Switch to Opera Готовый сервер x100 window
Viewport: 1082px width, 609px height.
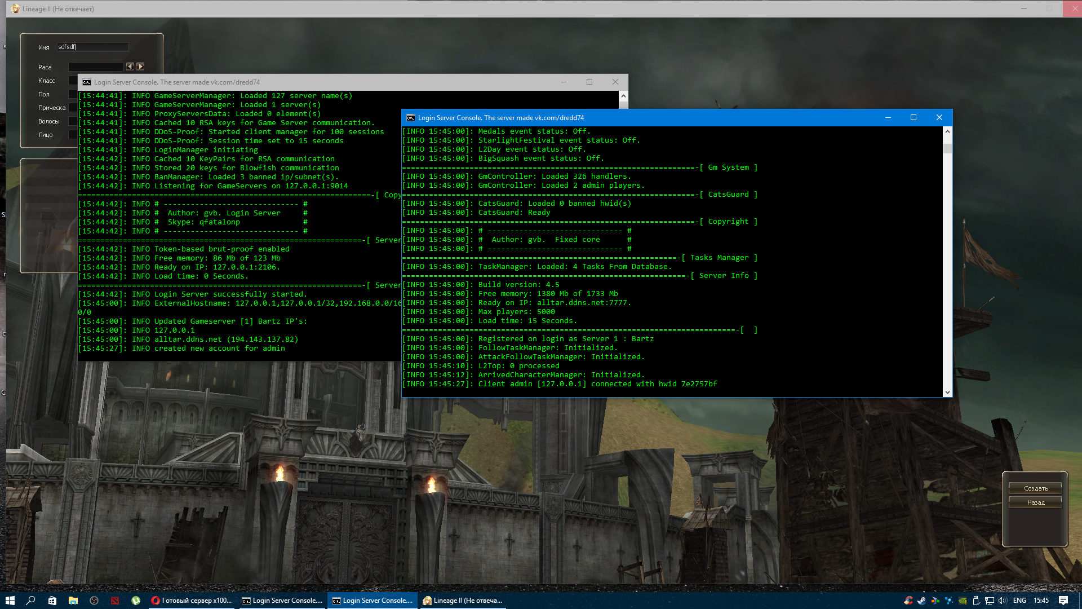click(192, 601)
